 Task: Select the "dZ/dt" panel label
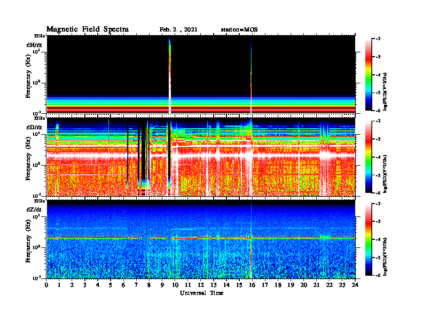coord(34,209)
